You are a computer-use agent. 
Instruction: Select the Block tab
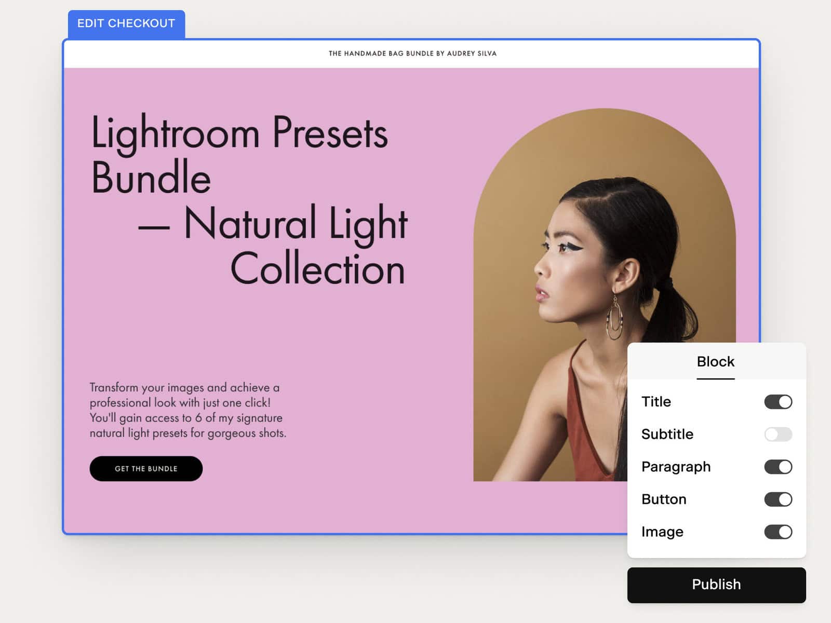[716, 362]
